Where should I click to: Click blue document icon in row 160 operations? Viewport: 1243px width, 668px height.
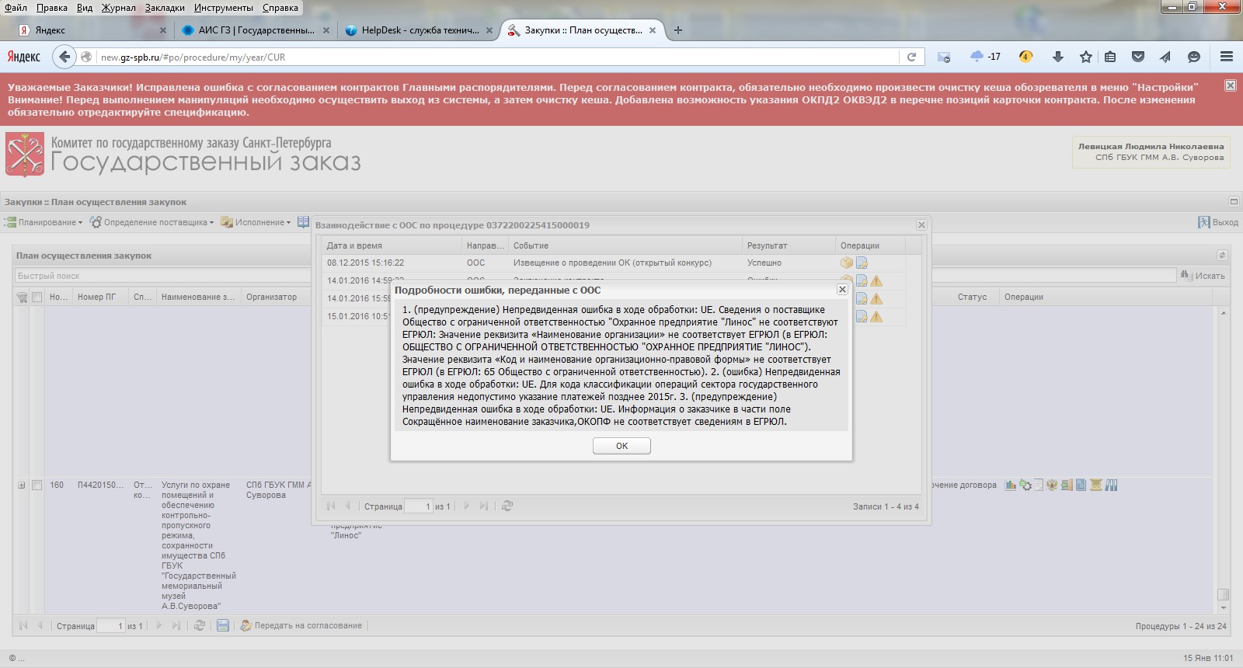(x=1081, y=485)
